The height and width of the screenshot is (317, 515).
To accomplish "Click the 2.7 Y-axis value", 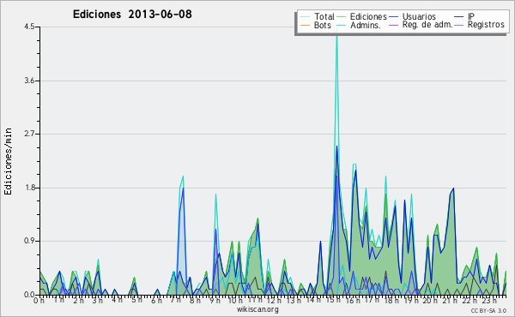I will [x=29, y=134].
